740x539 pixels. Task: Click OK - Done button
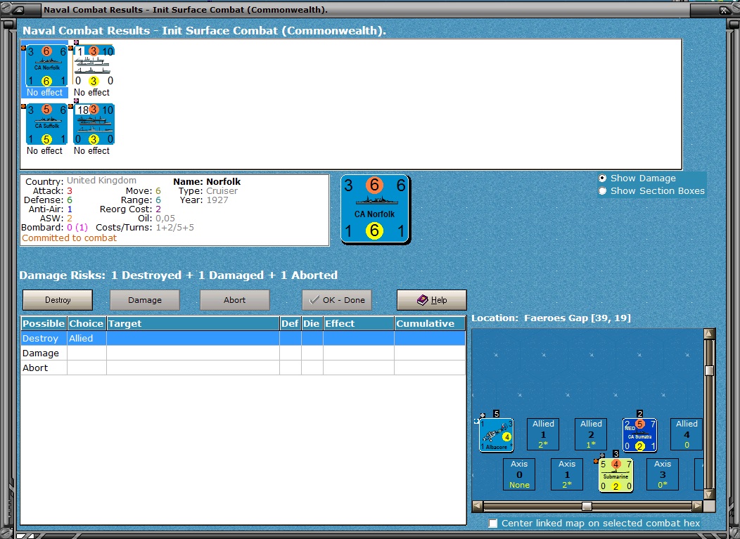(x=337, y=300)
